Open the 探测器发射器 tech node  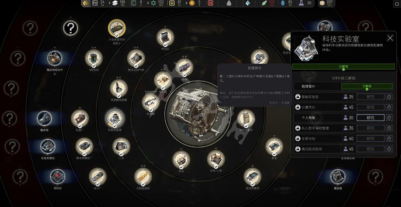coord(119,88)
